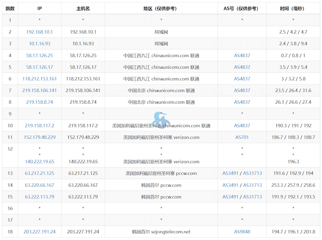Open AS31713 link in hop 13 row

point(253,173)
